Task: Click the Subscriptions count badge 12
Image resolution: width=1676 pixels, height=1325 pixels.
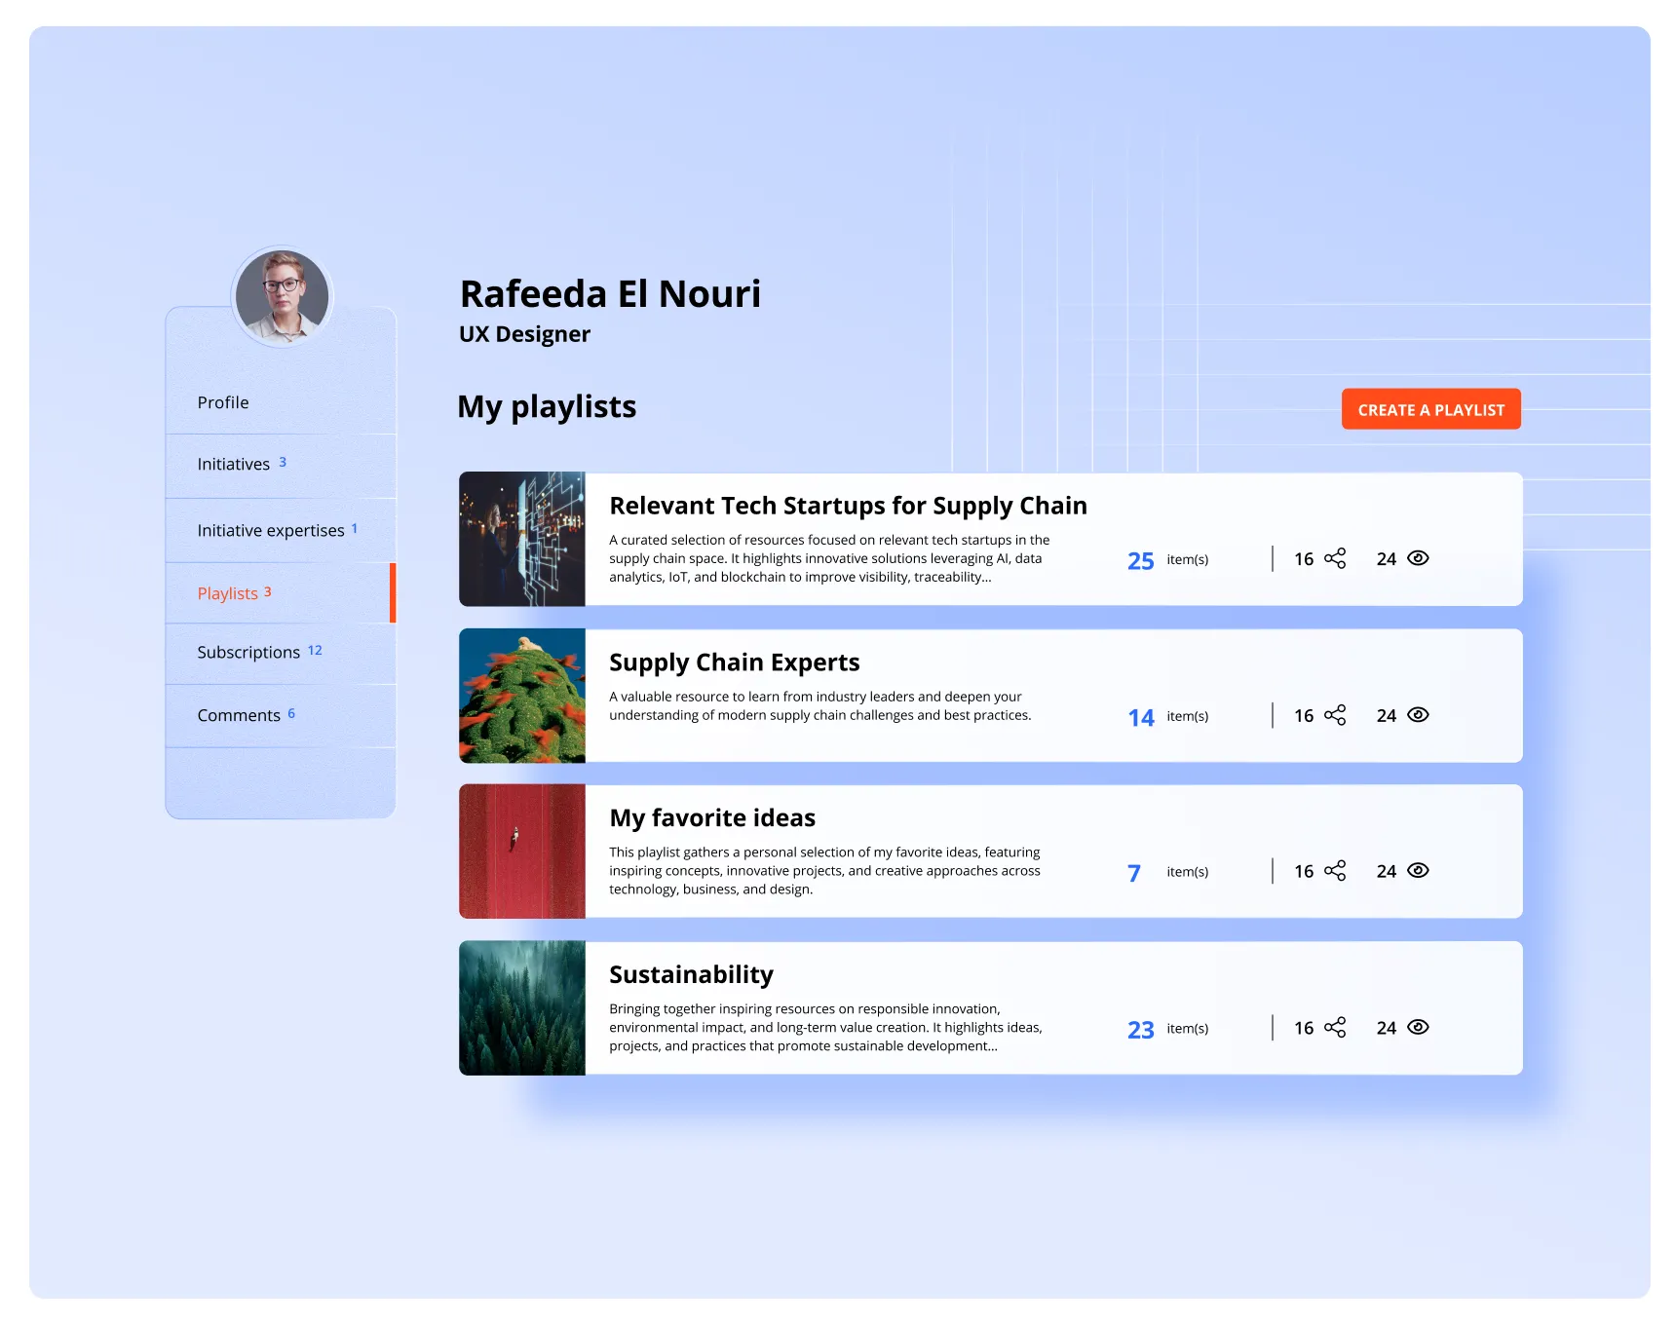Action: [315, 650]
